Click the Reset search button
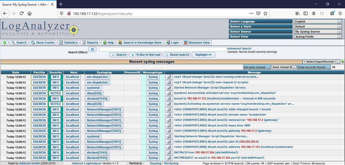 tap(177, 55)
